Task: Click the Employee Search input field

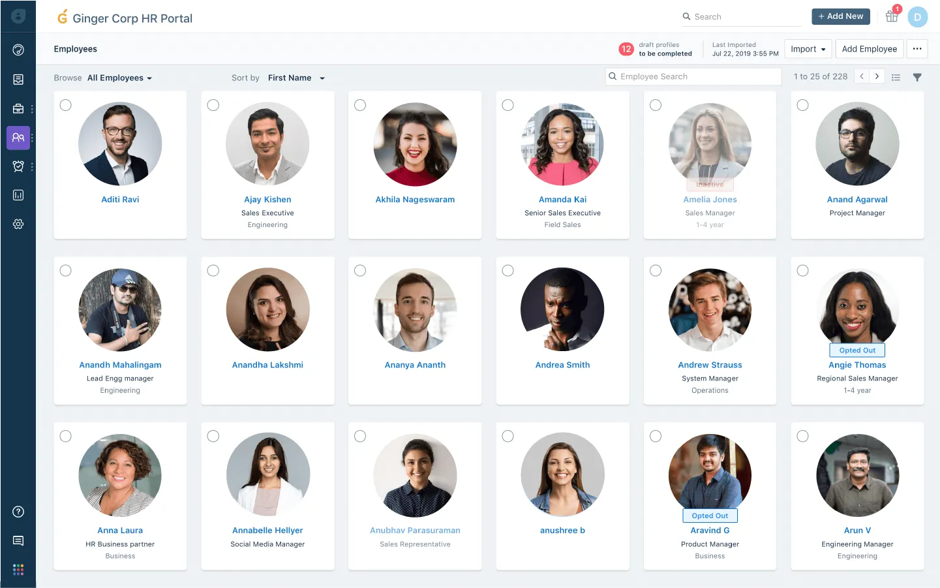Action: pos(693,76)
